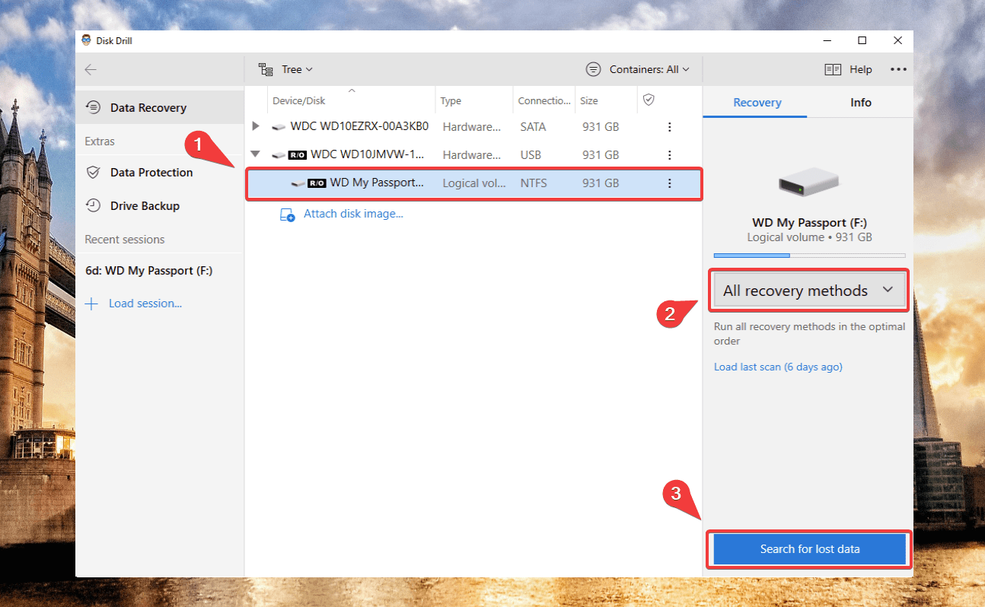Viewport: 985px width, 607px height.
Task: Select the WD My Passport logical volume
Action: point(472,183)
